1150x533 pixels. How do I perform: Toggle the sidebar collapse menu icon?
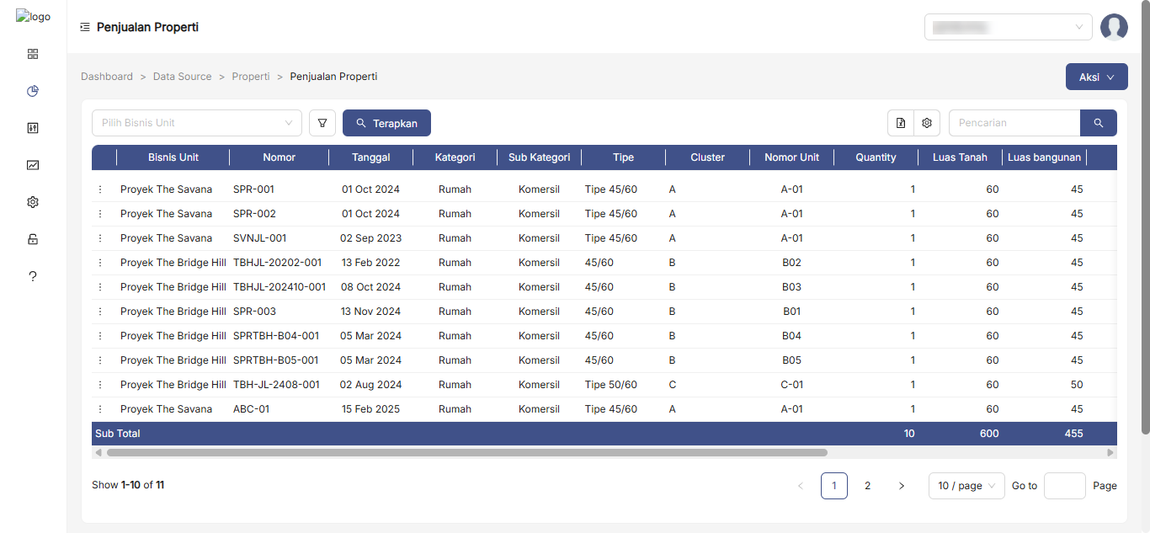tap(85, 27)
